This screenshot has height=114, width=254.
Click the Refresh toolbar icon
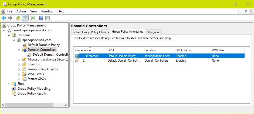click(33, 18)
